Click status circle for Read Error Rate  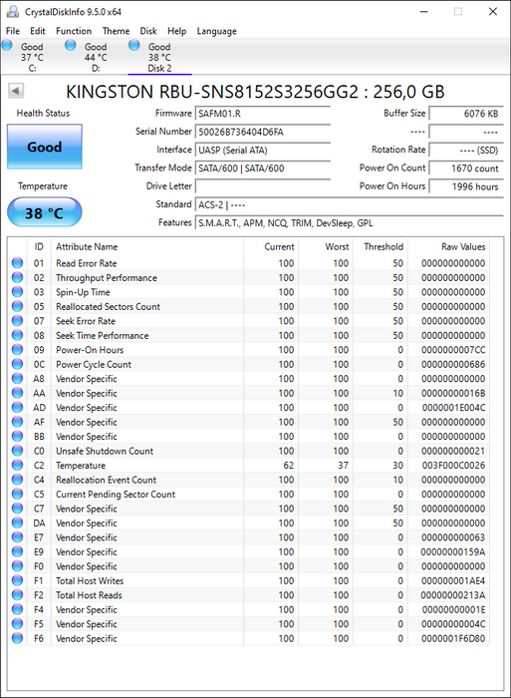tap(17, 263)
